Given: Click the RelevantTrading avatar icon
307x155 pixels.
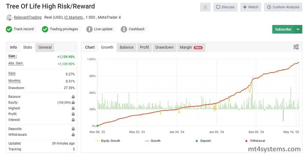Looking at the screenshot, I should click(x=9, y=17).
